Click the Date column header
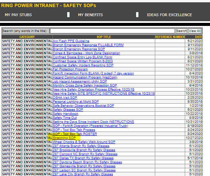Image resolution: width=210 pixels, height=176 pixels. (x=198, y=37)
